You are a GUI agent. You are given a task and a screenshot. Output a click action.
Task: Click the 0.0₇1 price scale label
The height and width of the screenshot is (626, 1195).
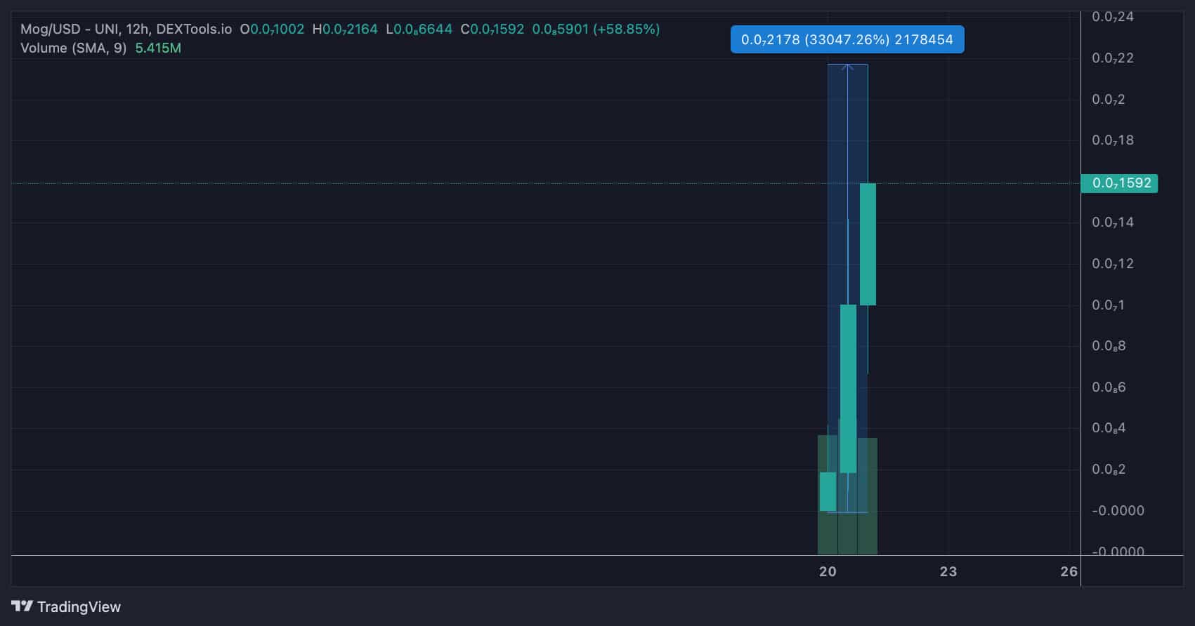click(x=1108, y=305)
